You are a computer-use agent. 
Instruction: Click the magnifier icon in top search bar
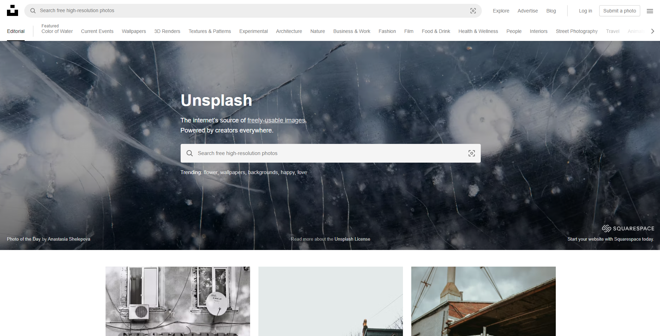pyautogui.click(x=33, y=11)
